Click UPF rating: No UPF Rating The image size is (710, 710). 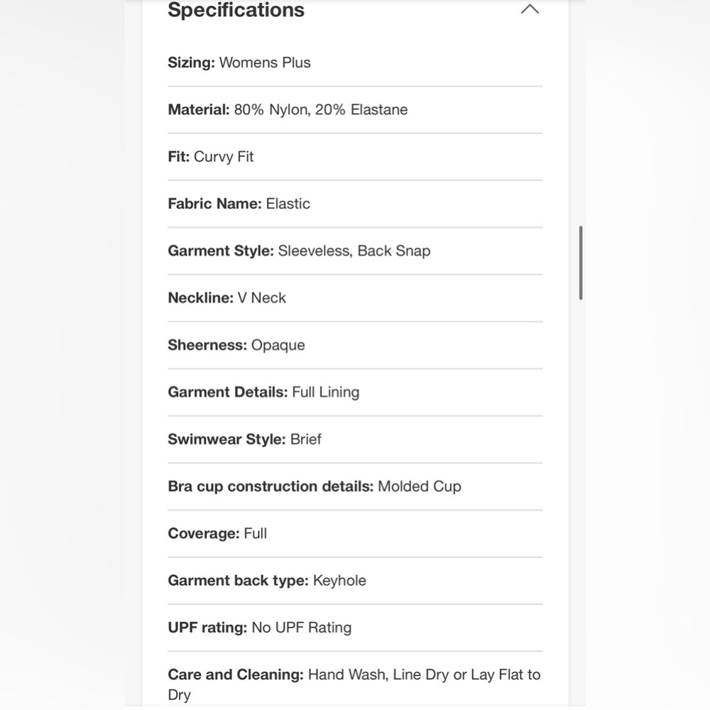click(259, 628)
